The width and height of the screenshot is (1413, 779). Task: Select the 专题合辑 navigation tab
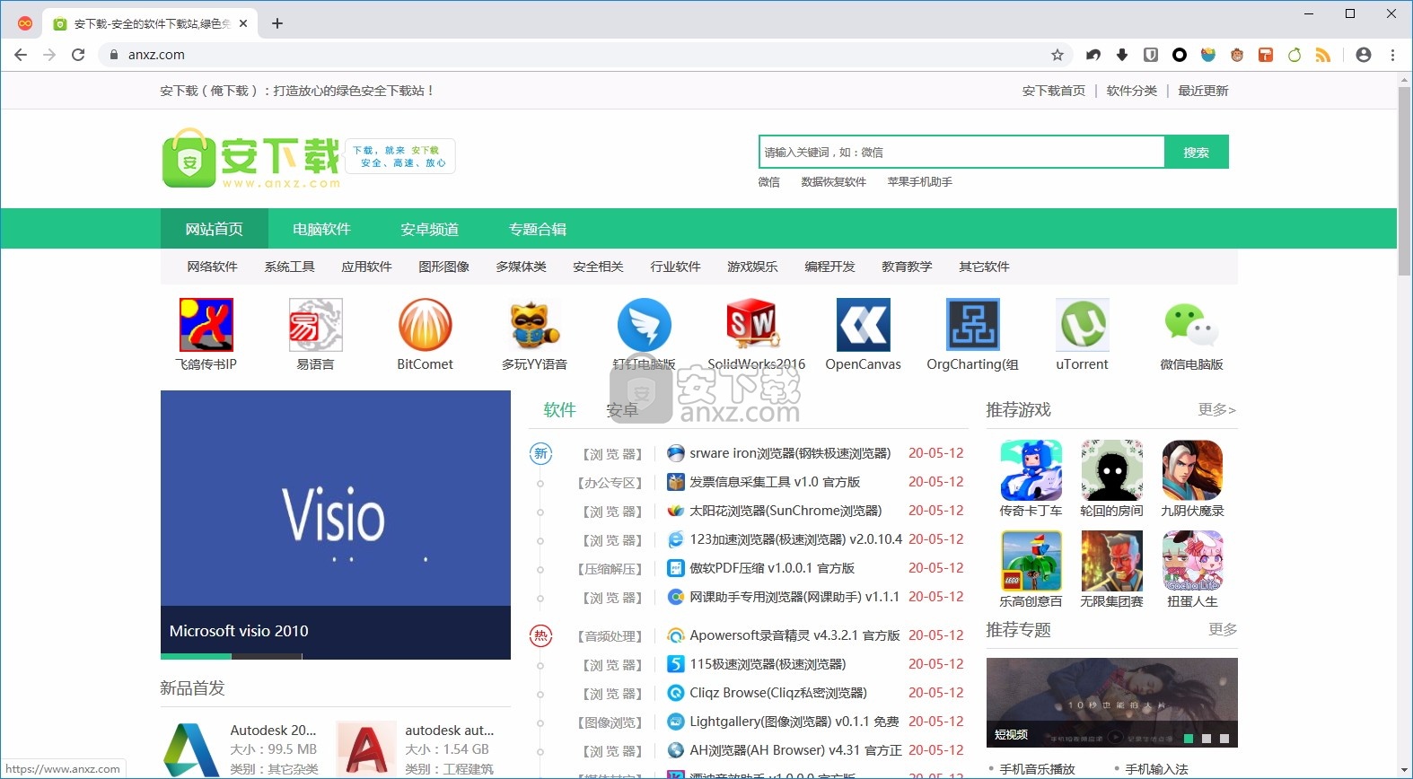[x=538, y=229]
